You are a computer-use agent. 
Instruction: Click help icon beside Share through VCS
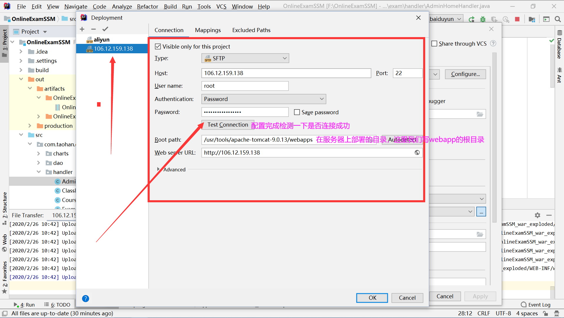click(x=493, y=44)
